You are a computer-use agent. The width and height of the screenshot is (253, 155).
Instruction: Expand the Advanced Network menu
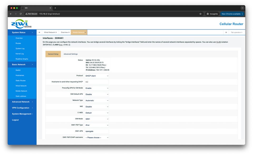point(22,102)
